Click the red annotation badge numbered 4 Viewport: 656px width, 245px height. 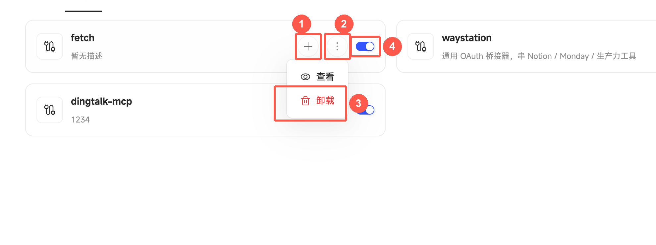(392, 46)
